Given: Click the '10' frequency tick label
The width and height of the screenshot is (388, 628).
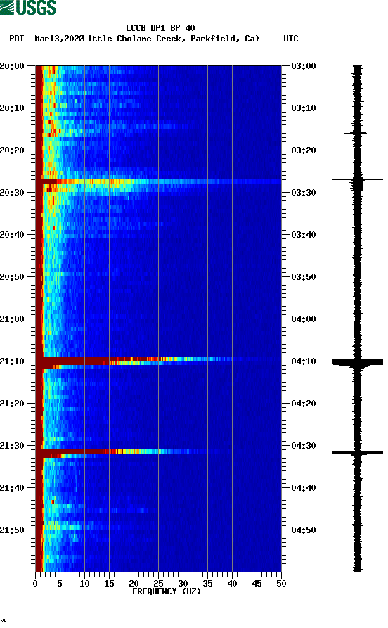Looking at the screenshot, I should (x=84, y=584).
